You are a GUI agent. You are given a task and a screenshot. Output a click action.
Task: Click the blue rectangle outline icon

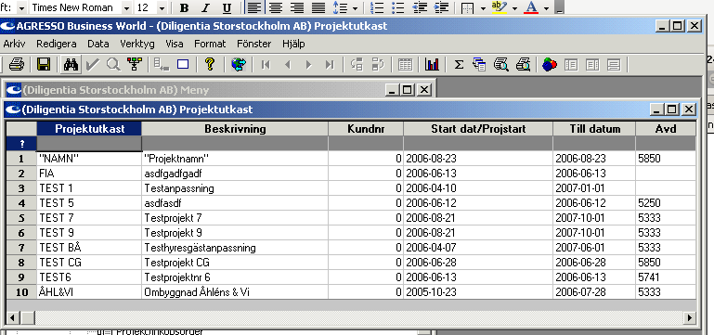tap(183, 65)
